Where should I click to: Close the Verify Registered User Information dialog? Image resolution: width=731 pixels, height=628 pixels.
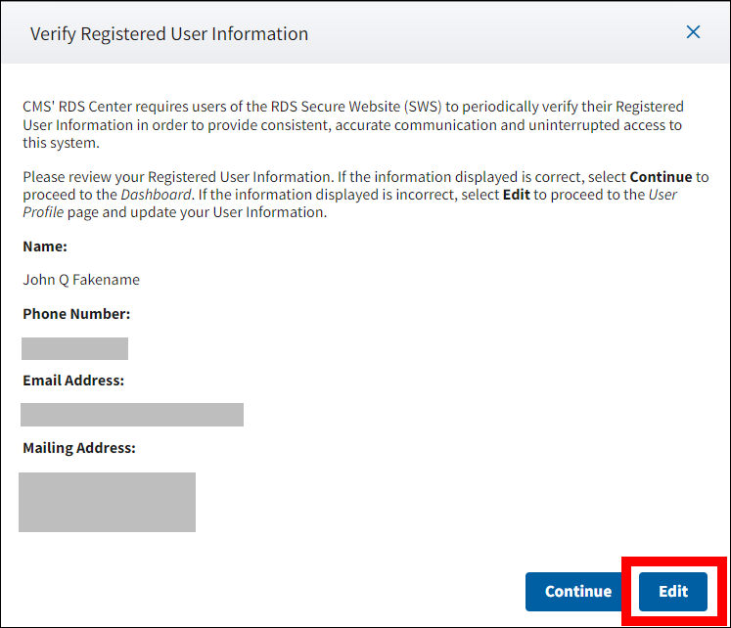[693, 32]
